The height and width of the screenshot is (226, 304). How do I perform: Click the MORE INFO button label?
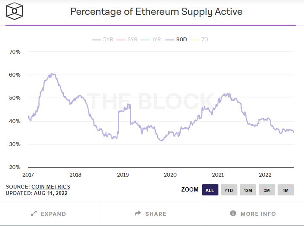[258, 214]
